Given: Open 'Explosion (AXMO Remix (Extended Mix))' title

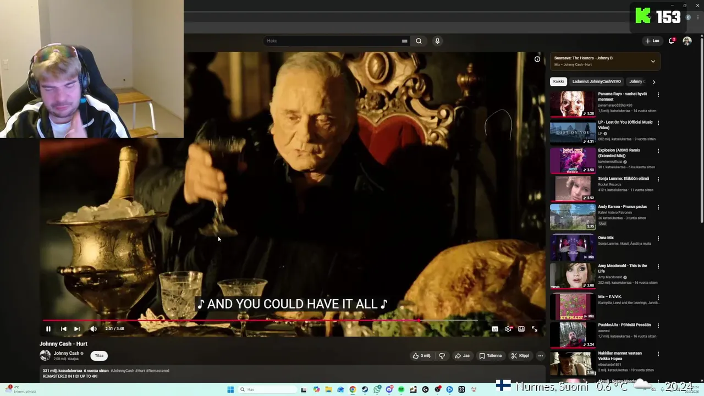Looking at the screenshot, I should click(x=619, y=153).
